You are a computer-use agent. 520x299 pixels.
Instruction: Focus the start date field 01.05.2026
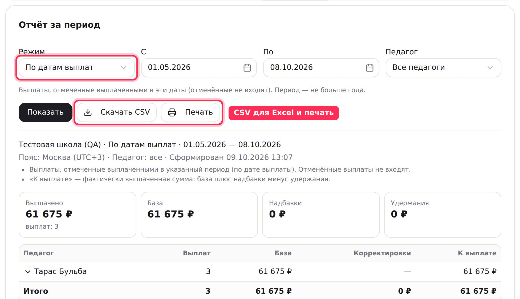(199, 68)
